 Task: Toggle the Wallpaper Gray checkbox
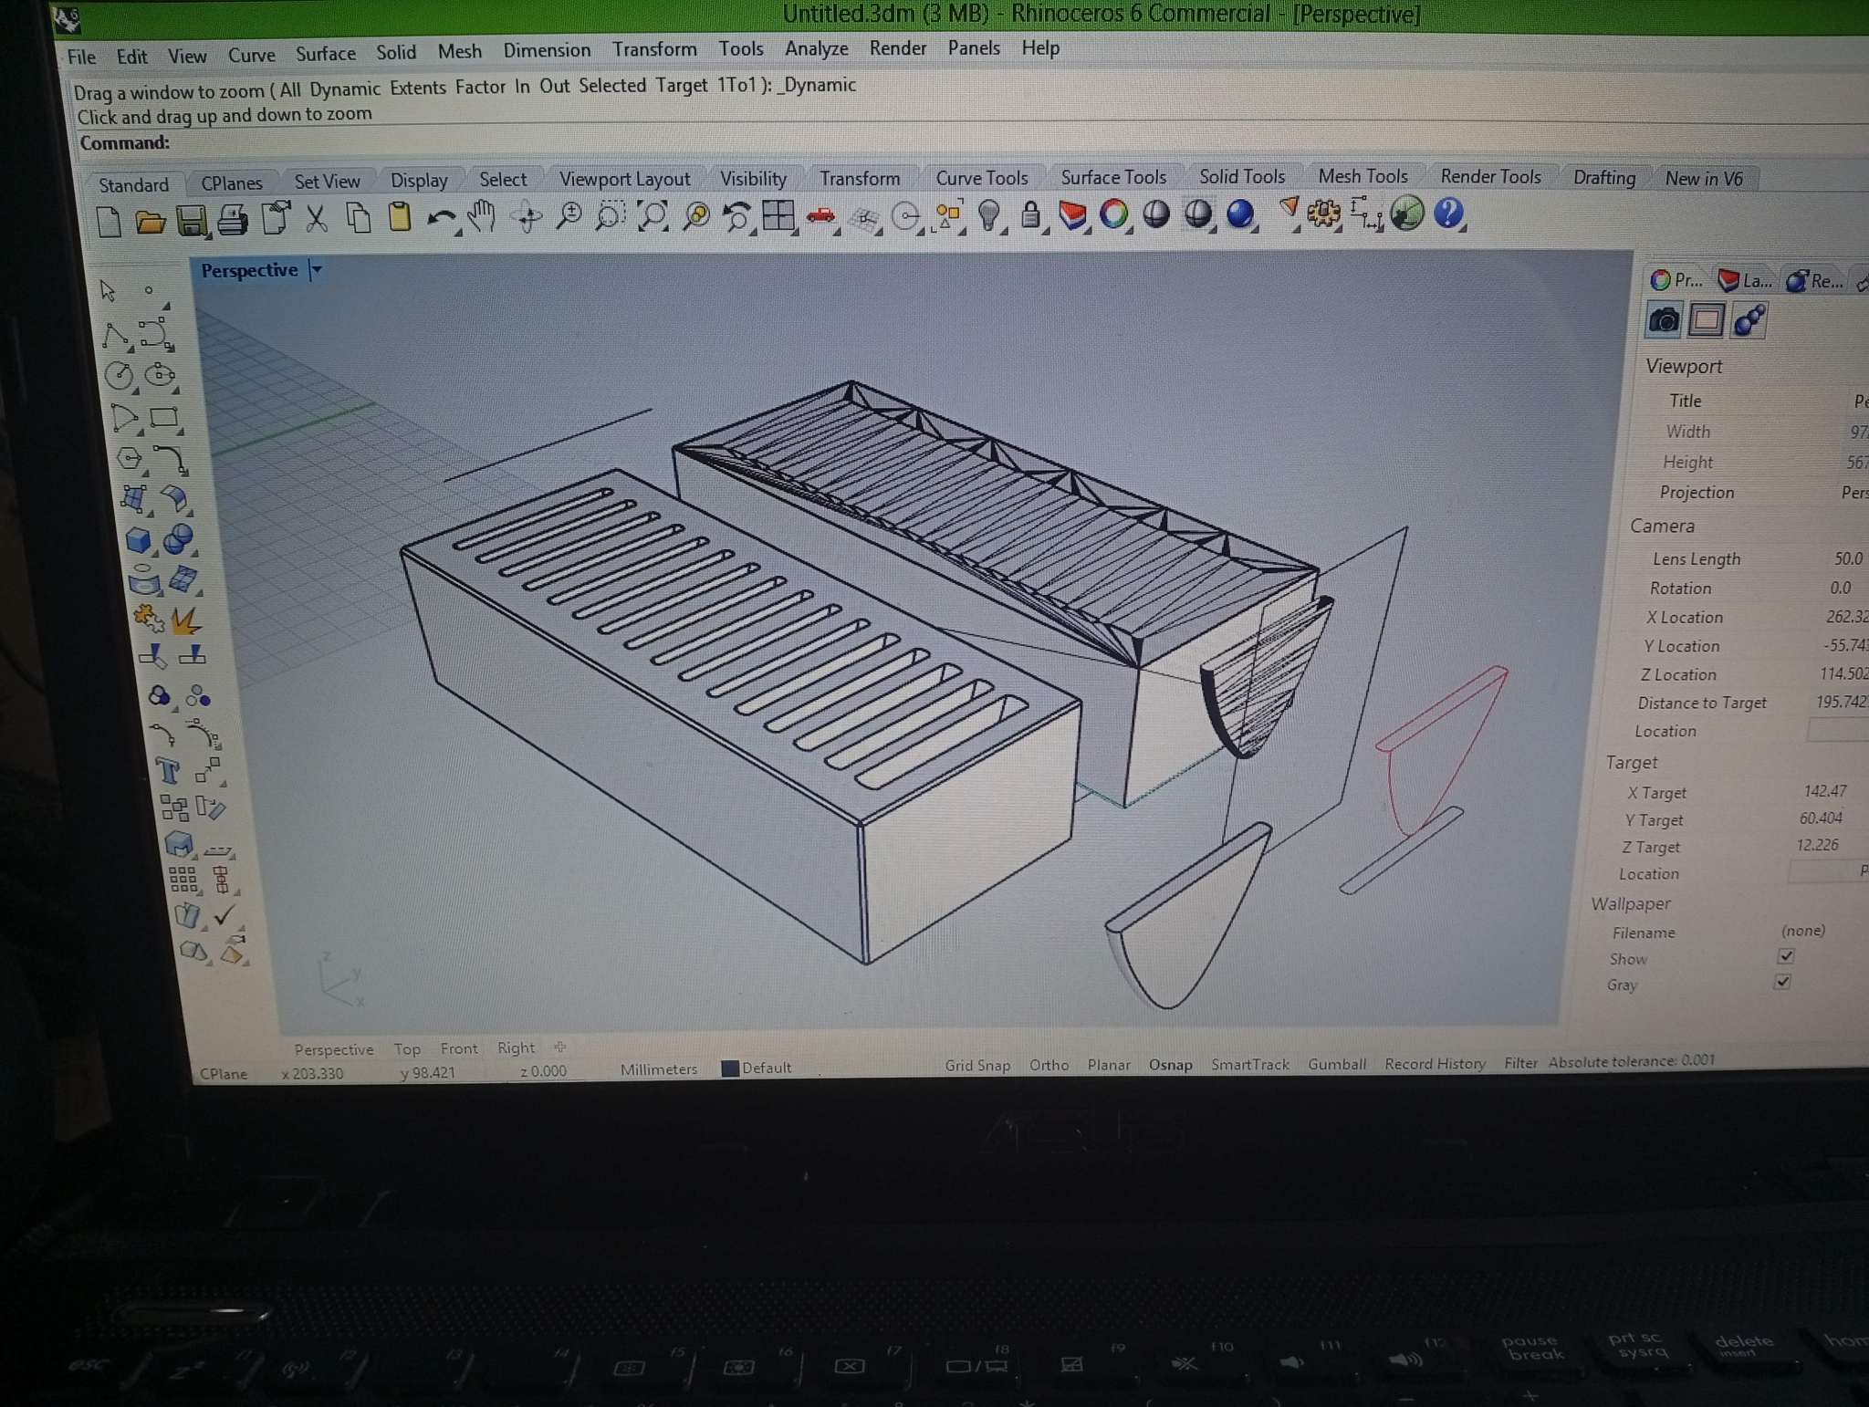[1782, 982]
